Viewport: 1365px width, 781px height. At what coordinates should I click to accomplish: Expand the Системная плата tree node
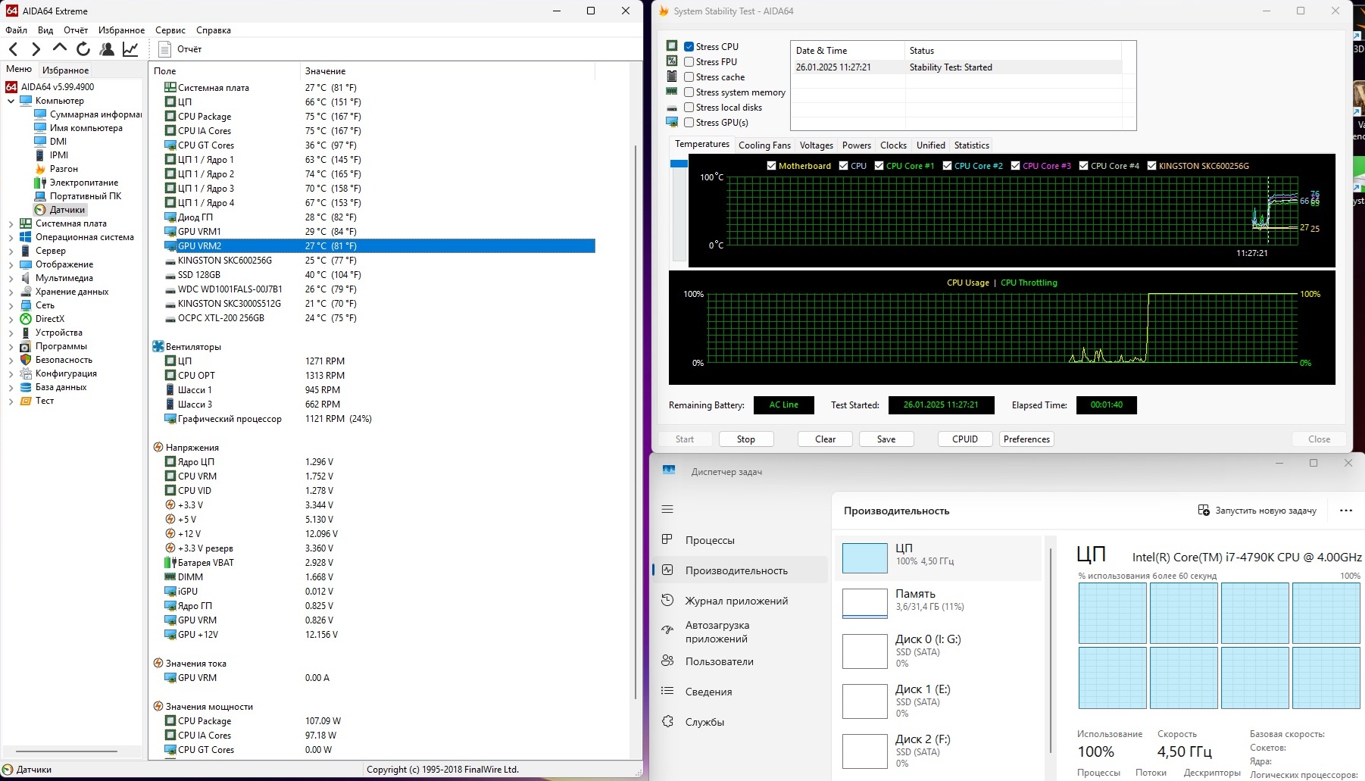11,223
